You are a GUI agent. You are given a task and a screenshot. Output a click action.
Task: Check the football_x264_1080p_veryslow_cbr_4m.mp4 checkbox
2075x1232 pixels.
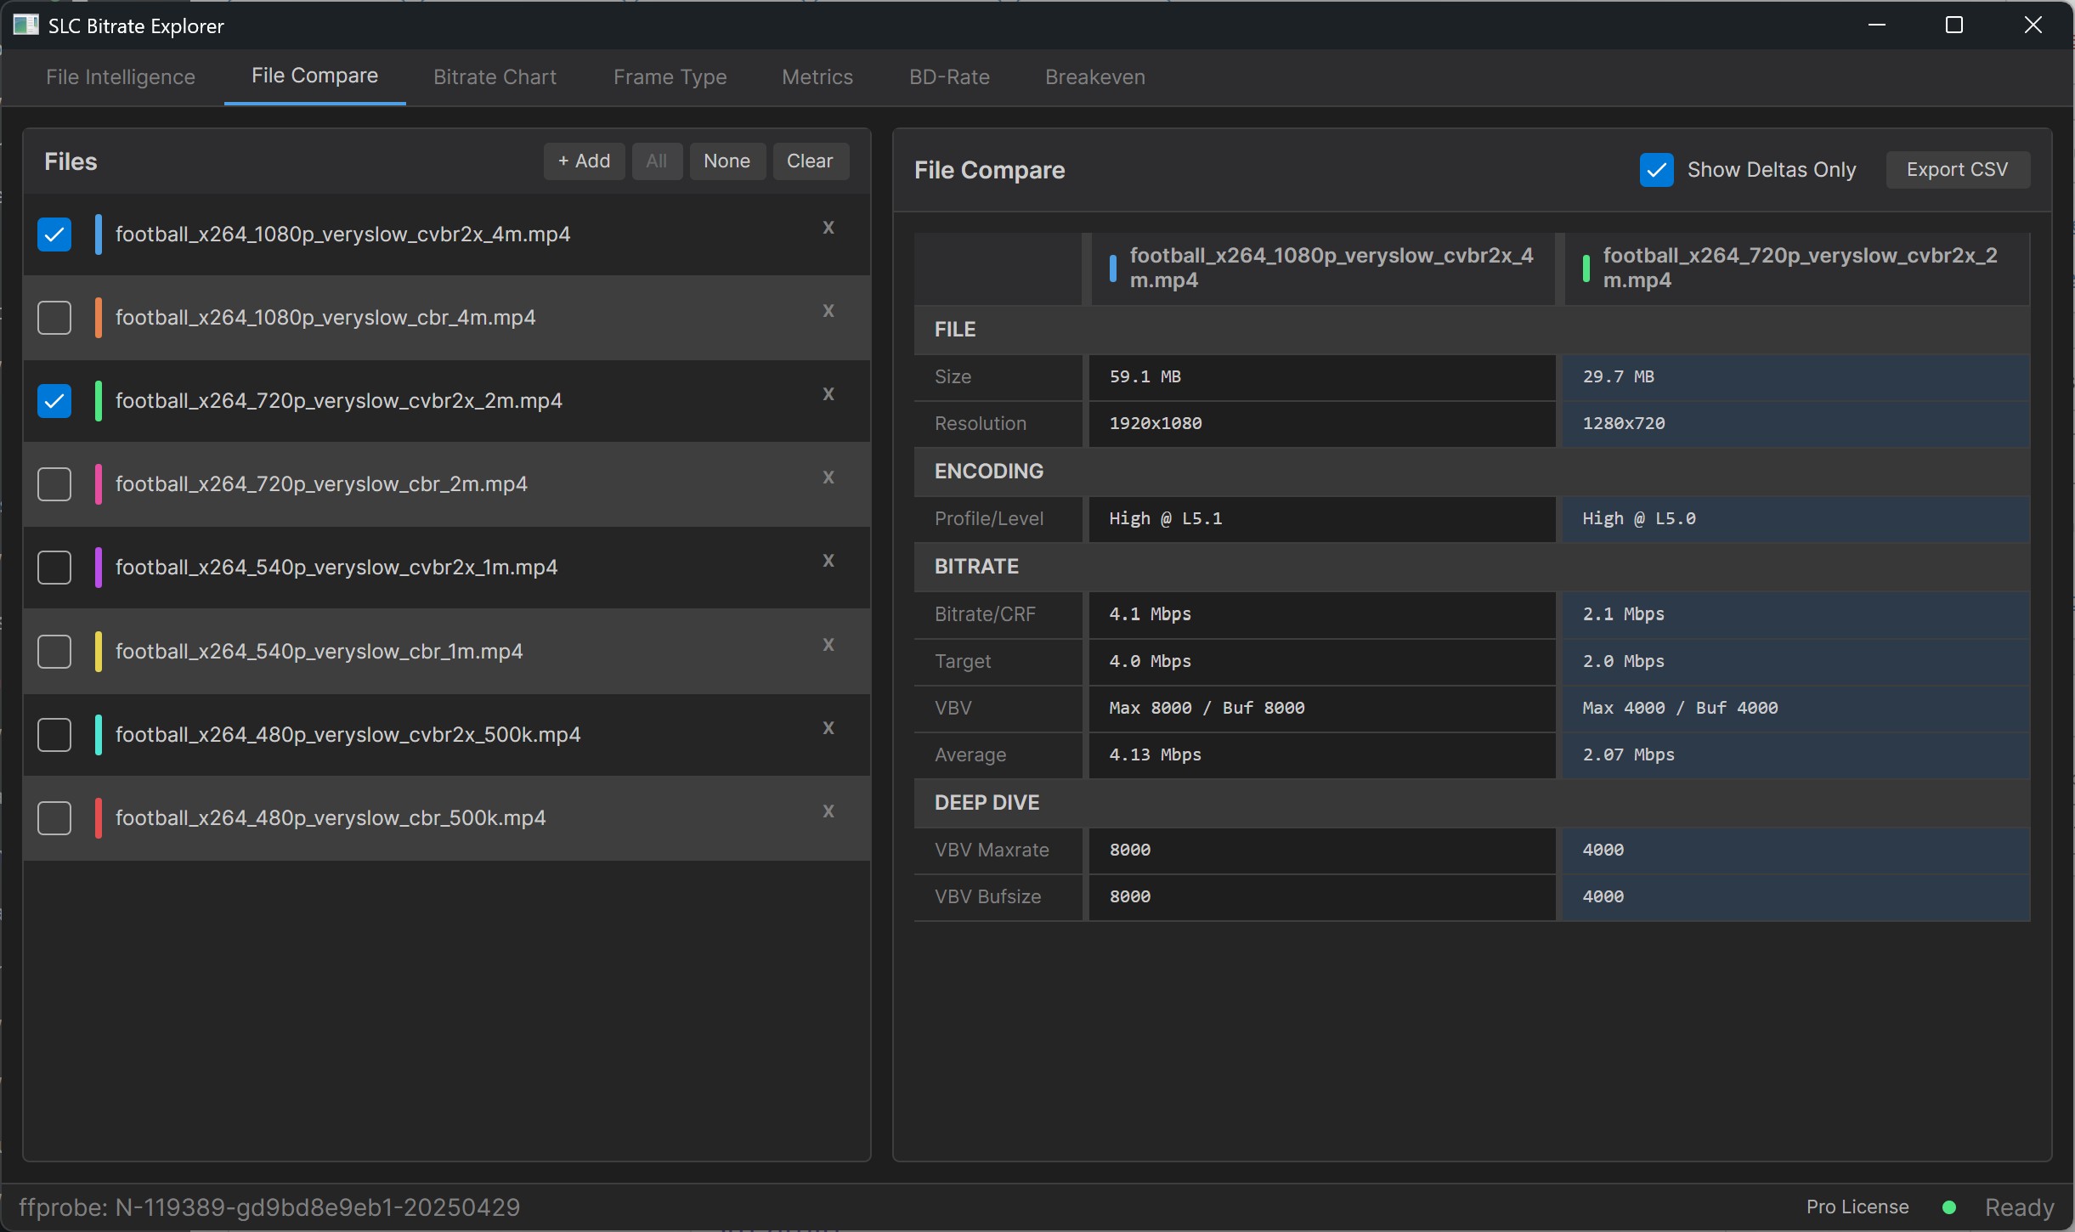pos(54,318)
